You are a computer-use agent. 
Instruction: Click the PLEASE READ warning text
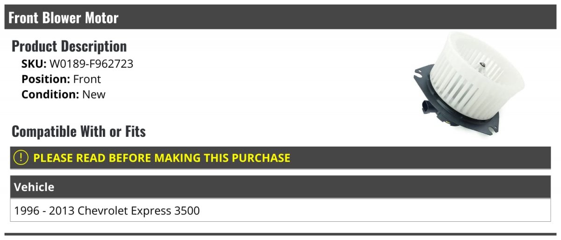pyautogui.click(x=162, y=158)
